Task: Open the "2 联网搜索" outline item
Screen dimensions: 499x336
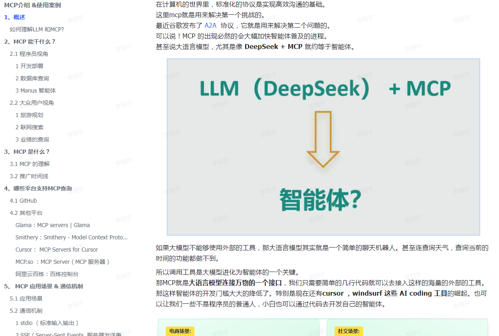Action: (29, 127)
